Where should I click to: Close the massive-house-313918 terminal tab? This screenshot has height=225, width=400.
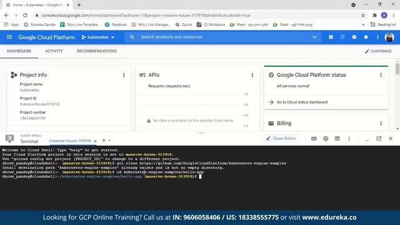(x=95, y=141)
